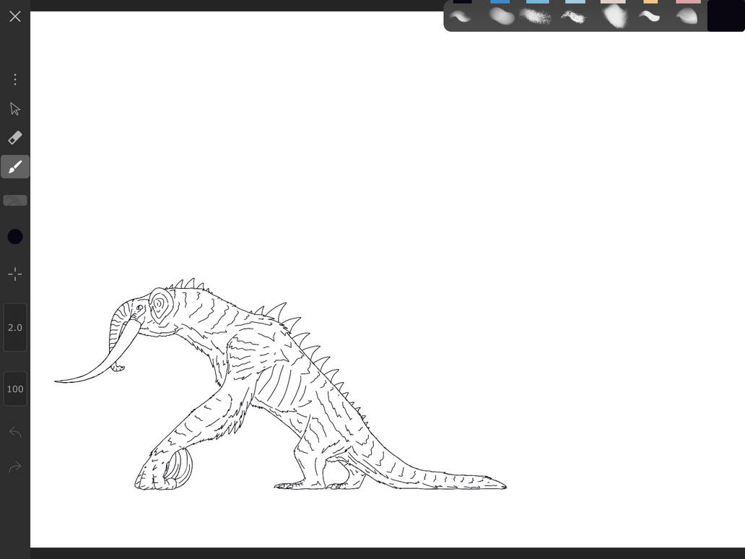The width and height of the screenshot is (745, 559).
Task: Select the Eraser tool
Action: tap(15, 138)
